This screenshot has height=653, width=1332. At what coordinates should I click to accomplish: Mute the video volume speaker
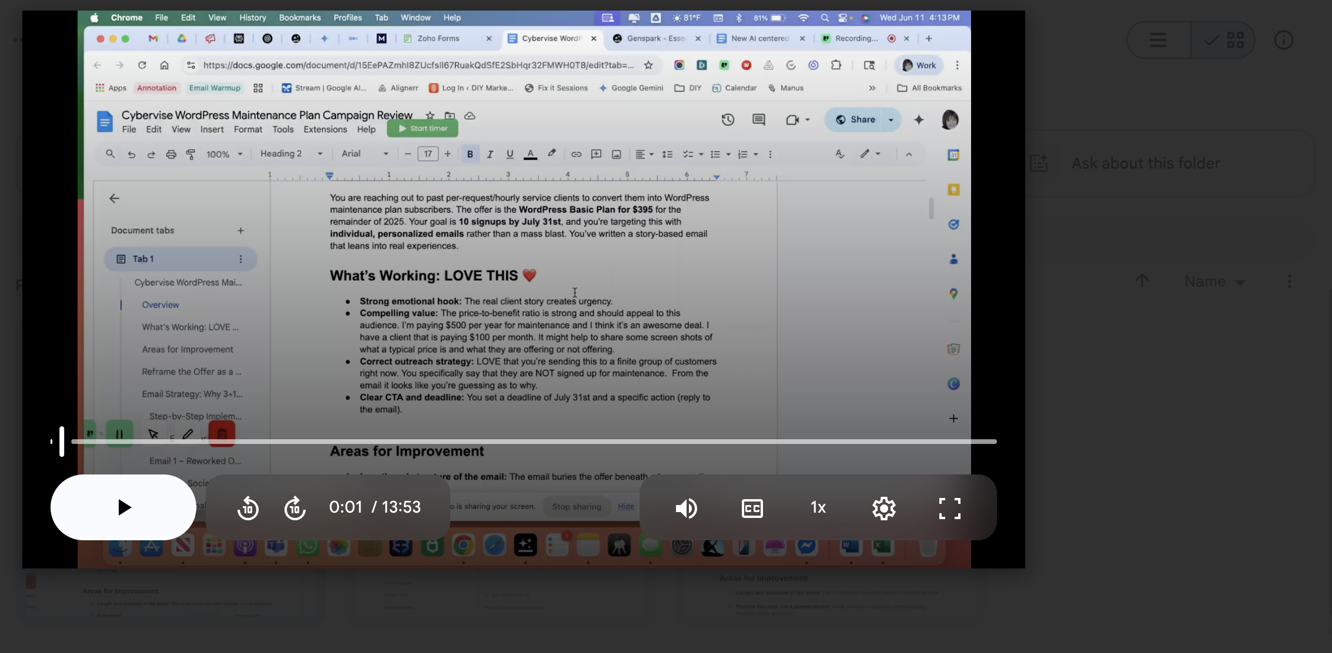686,508
